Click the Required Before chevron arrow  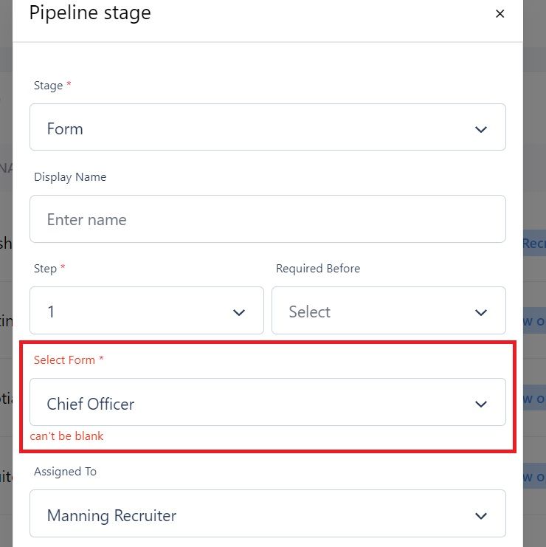[481, 312]
